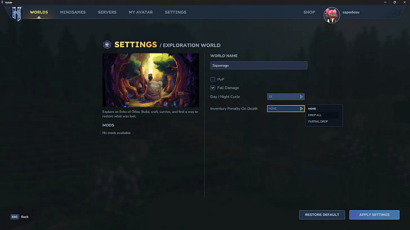
Task: Open the Day / Night Cycle dropdown
Action: click(285, 97)
